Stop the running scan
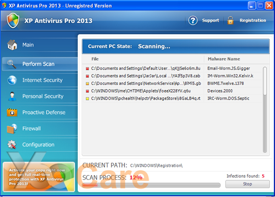Image resolution: width=275 pixels, height=197 pixels. pyautogui.click(x=247, y=184)
